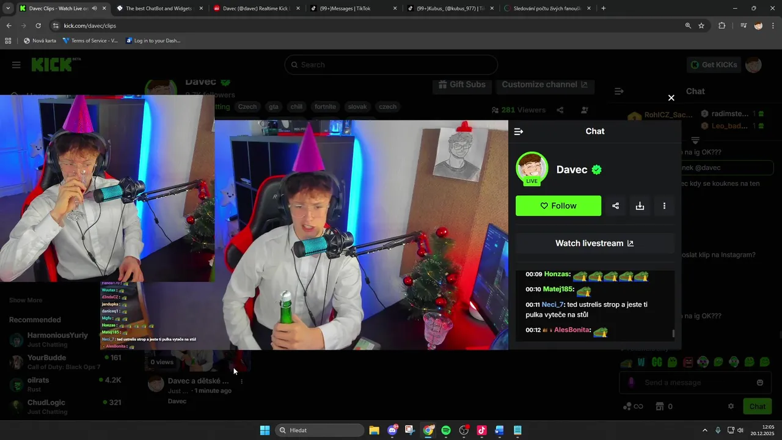This screenshot has height=440, width=782.
Task: Open the Log in to your Dash bookmark
Action: [x=153, y=41]
